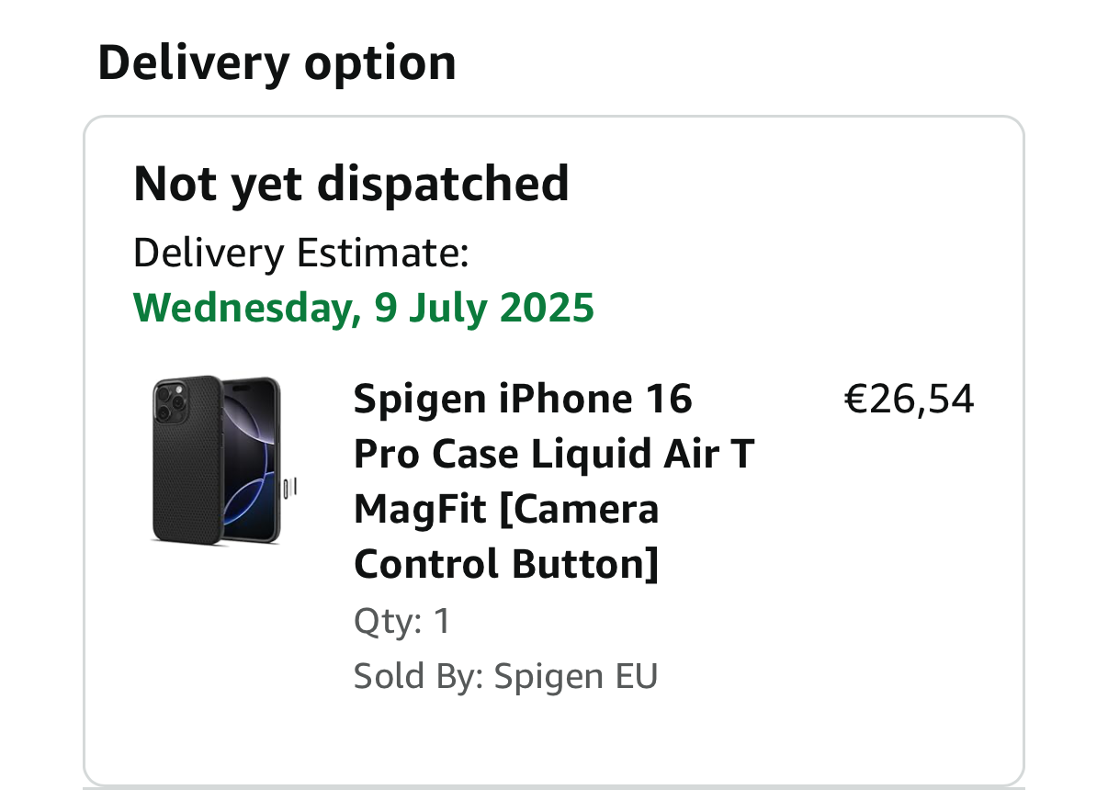The image size is (1108, 812).
Task: Click the "Wednesday, 9 July 2025" delivery date
Action: click(364, 308)
